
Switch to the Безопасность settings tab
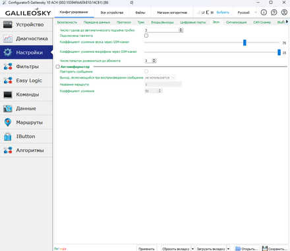67,22
